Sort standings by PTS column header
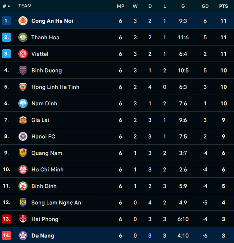The height and width of the screenshot is (243, 234). (223, 6)
